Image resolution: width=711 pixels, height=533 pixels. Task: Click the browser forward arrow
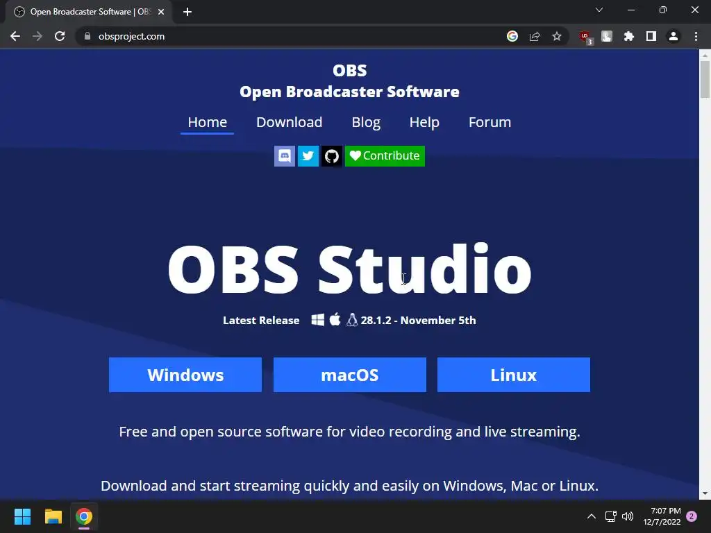pos(37,36)
